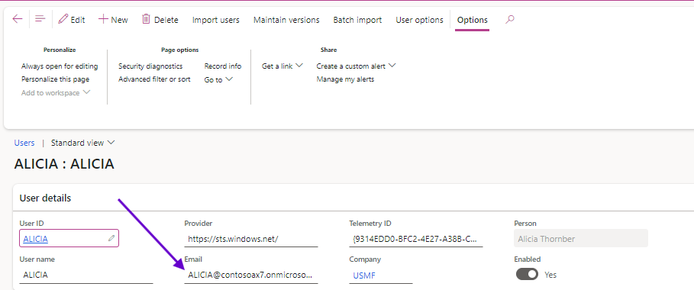
Task: Click Always open for editing
Action: click(60, 66)
